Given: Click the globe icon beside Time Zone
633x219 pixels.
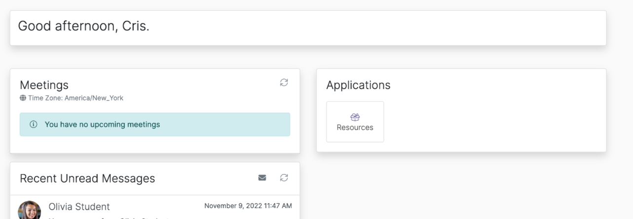Looking at the screenshot, I should click(x=23, y=98).
